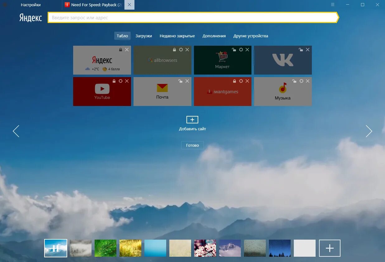Click the Яндекс tile weather +2°C widget
Viewport: 385px width, 262px height.
tap(92, 69)
